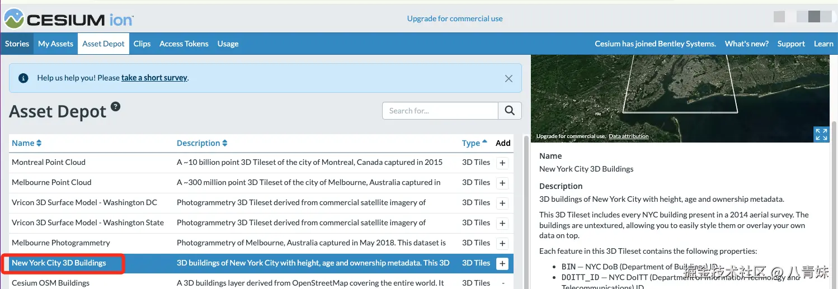Image resolution: width=838 pixels, height=289 pixels.
Task: Click the search magnifier button
Action: click(510, 111)
